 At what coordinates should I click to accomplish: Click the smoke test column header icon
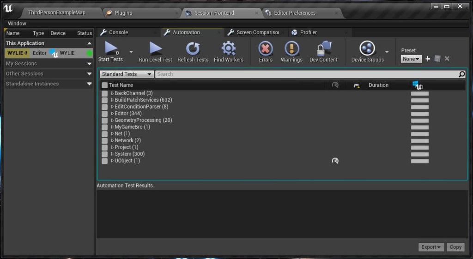[335, 85]
